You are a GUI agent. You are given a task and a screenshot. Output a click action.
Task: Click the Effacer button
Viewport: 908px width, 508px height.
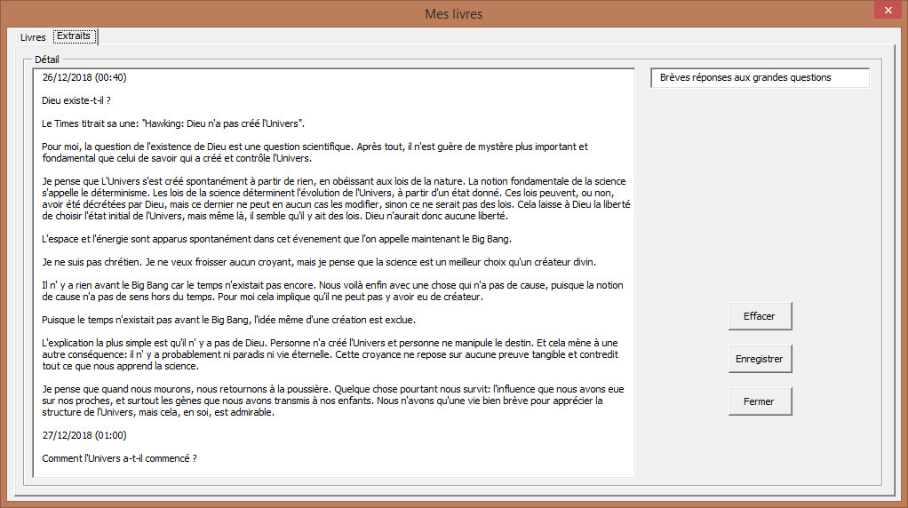(760, 316)
